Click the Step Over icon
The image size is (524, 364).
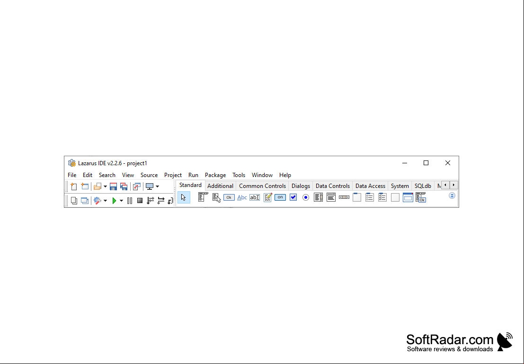pos(161,201)
